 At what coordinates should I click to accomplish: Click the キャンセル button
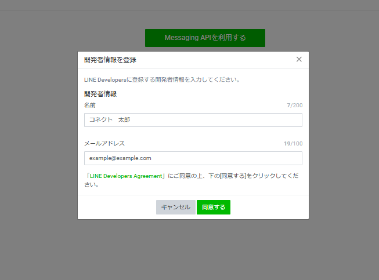coord(176,207)
